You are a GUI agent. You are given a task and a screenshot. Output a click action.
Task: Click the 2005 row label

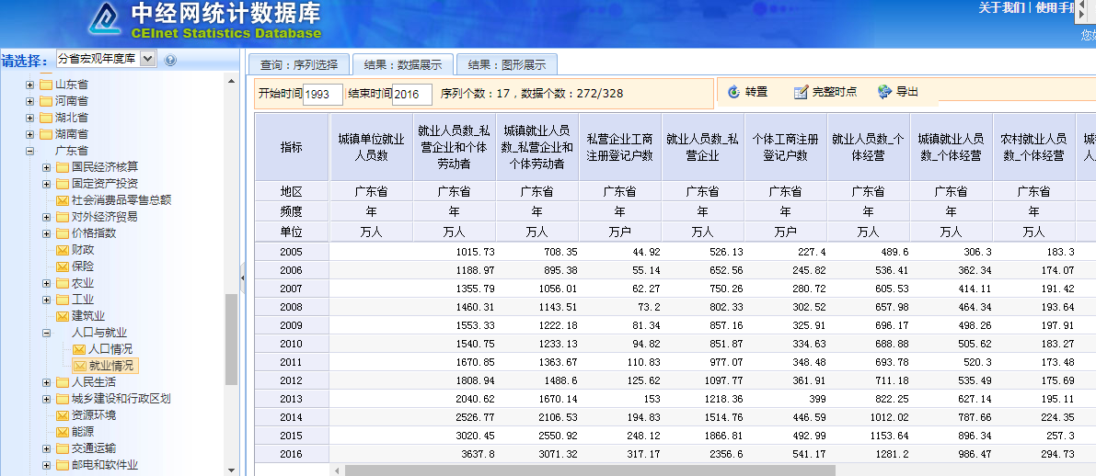coord(292,251)
